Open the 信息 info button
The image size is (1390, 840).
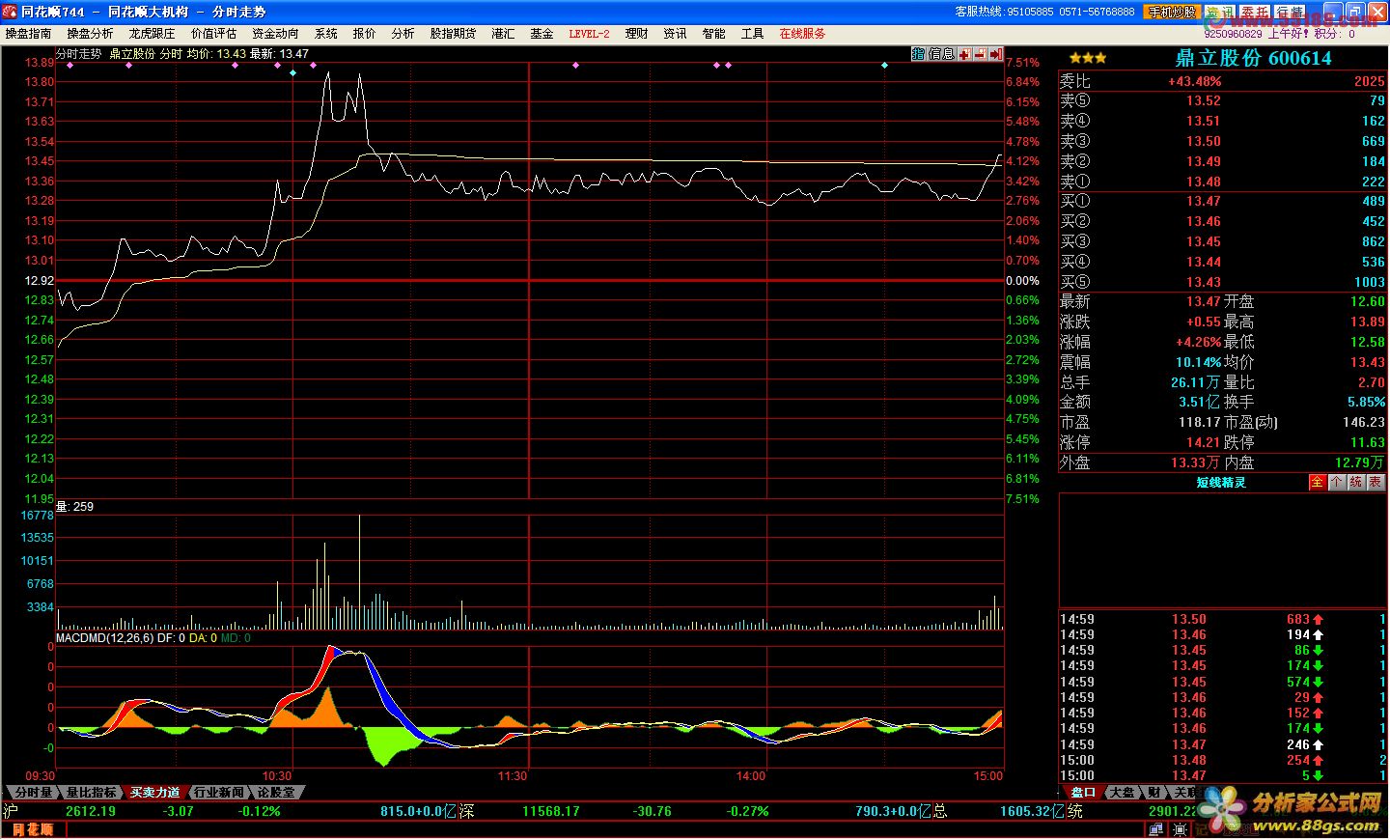pyautogui.click(x=941, y=54)
